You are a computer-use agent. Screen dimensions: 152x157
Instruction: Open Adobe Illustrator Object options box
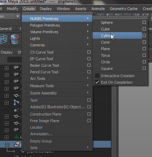[x=89, y=107]
